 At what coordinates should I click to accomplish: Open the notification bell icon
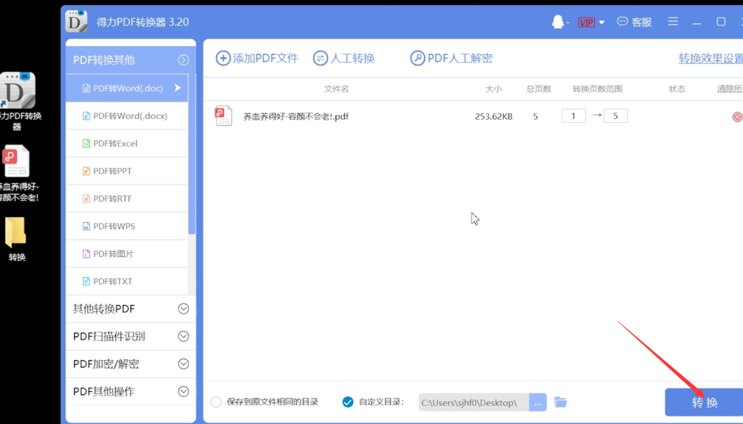(558, 22)
